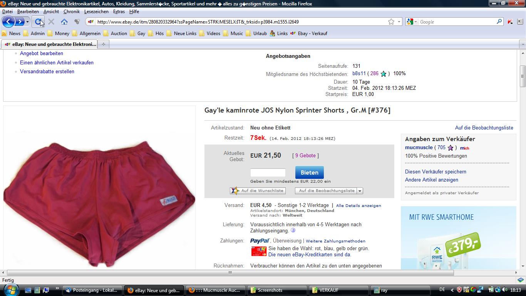Expand the back/forward history dropdown

coord(27,22)
